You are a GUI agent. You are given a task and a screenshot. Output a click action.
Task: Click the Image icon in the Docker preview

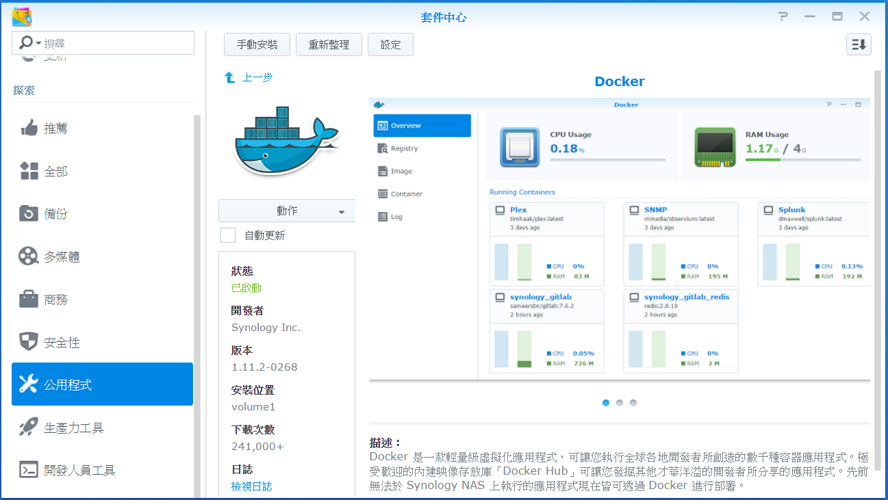[x=383, y=172]
